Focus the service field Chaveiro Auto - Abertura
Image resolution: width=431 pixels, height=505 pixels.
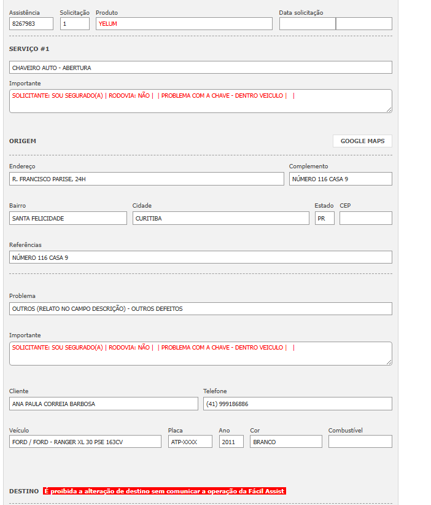click(x=200, y=68)
